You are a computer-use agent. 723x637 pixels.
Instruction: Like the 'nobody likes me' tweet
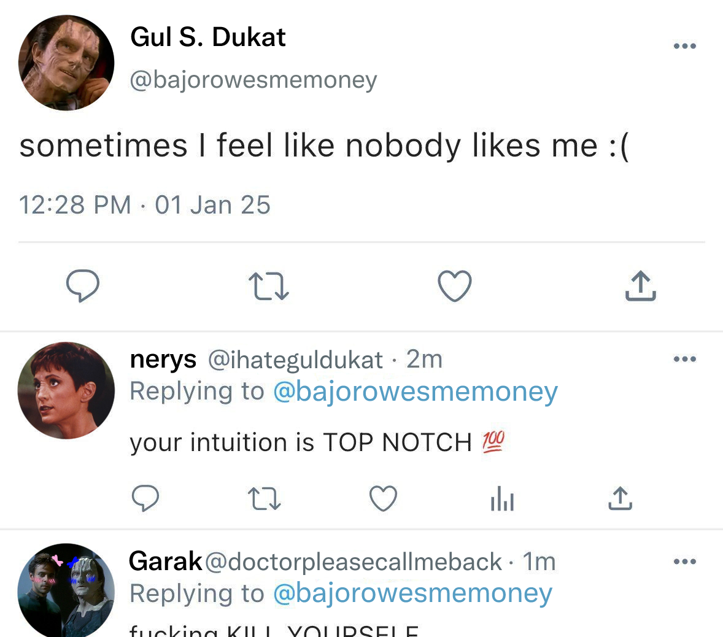pos(454,286)
